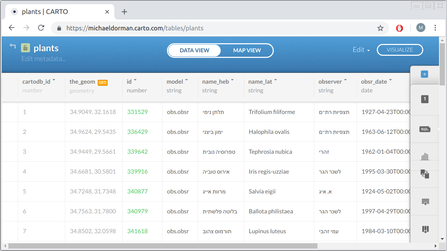Open the Edit dropdown menu
Viewport: 447px width, 251px height.
361,50
